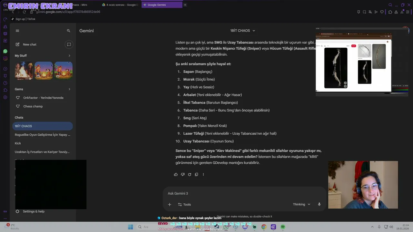Open temporary chat dashed-square icon
Screen dimensions: 413x232
pyautogui.click(x=69, y=44)
